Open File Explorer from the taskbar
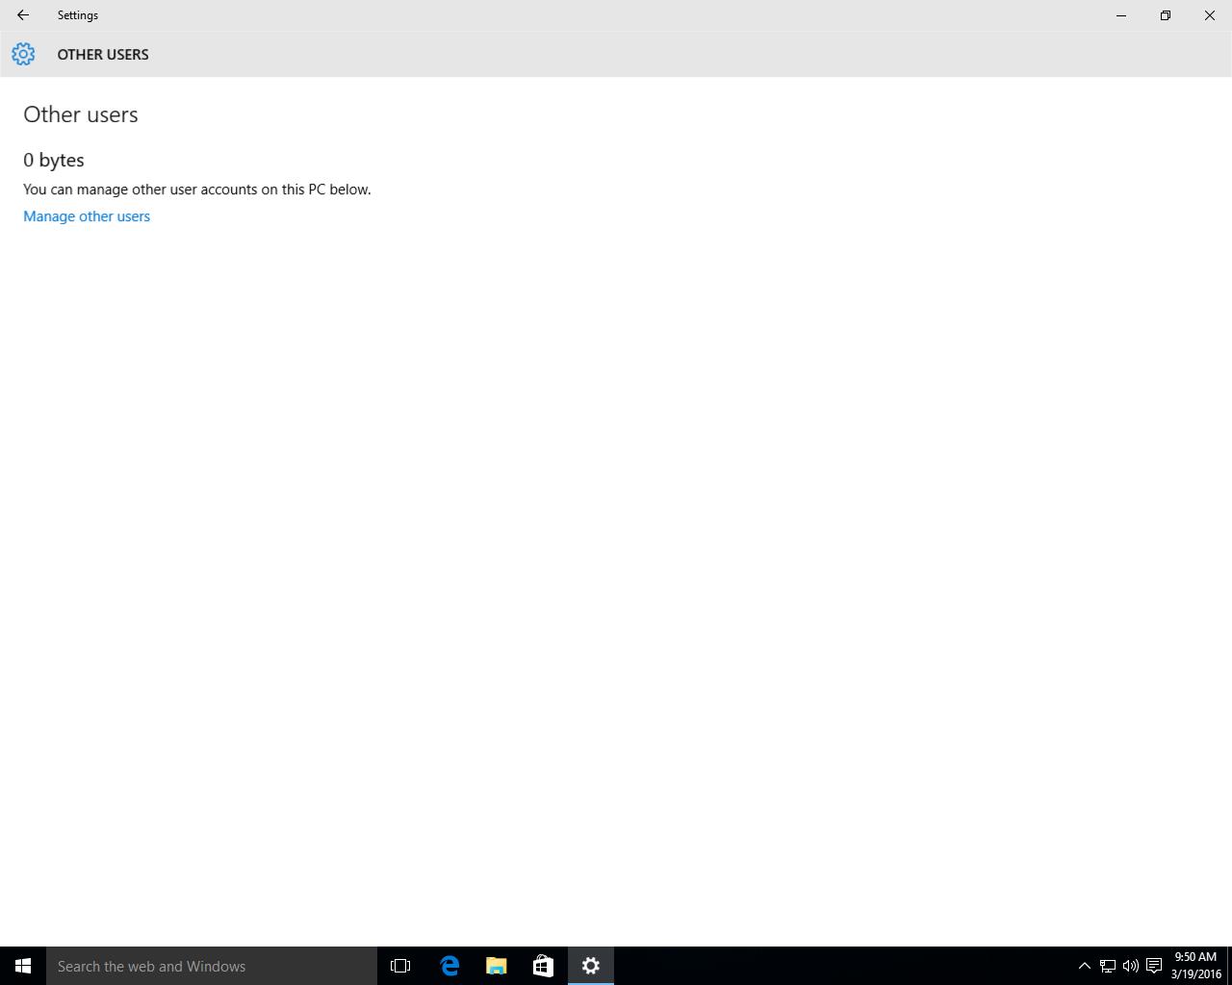The height and width of the screenshot is (985, 1232). 497,966
